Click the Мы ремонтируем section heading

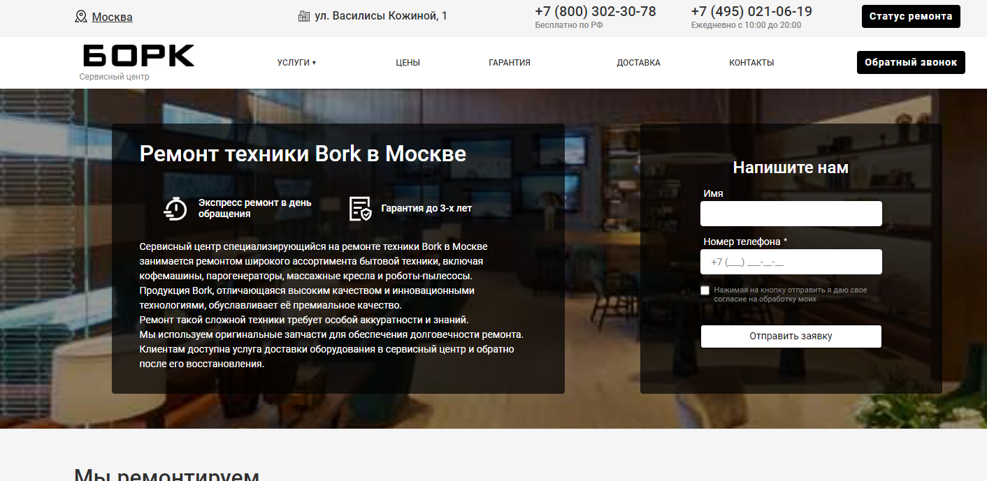[x=166, y=475]
